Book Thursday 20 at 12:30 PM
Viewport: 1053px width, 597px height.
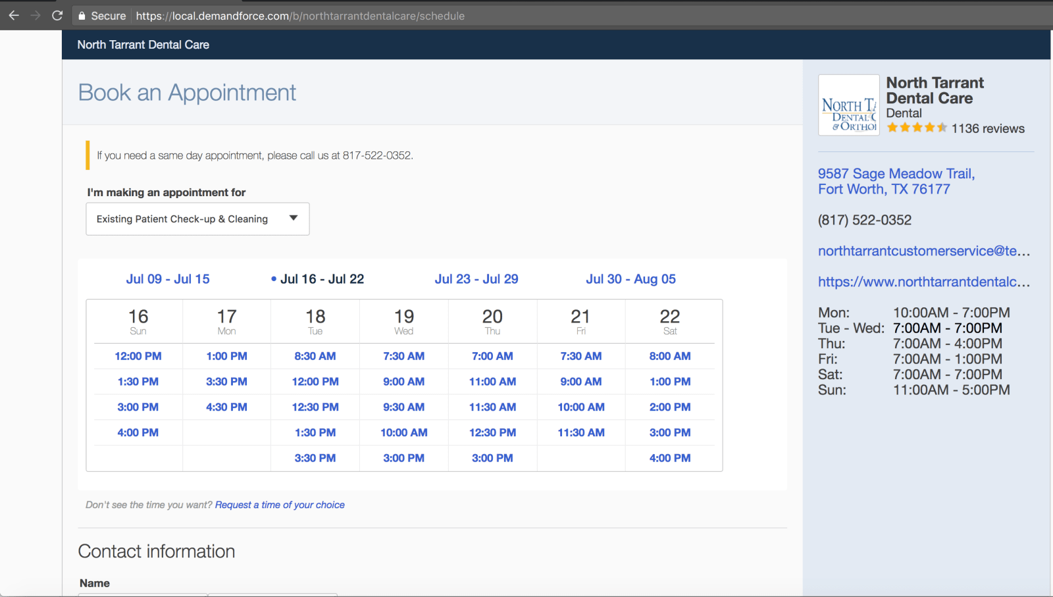pyautogui.click(x=492, y=432)
